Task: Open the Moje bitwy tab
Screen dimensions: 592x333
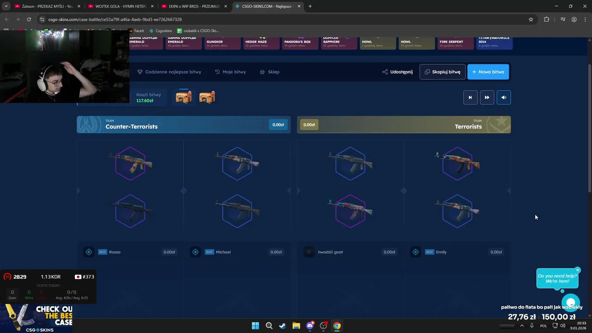Action: [x=230, y=72]
